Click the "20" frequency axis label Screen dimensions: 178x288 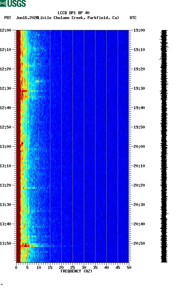click(61, 268)
